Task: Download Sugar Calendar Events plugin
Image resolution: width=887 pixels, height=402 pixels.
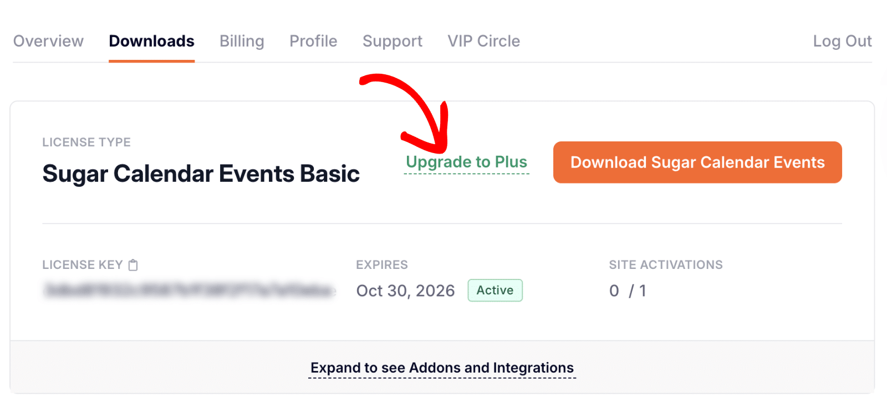Action: coord(697,162)
